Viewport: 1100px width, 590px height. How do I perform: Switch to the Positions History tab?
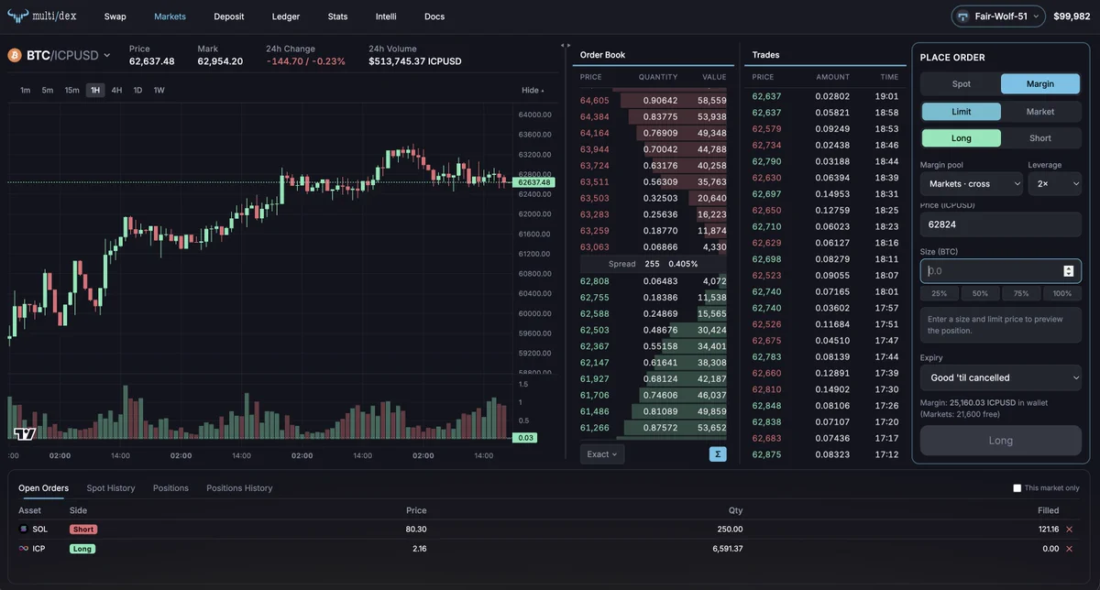pyautogui.click(x=239, y=488)
